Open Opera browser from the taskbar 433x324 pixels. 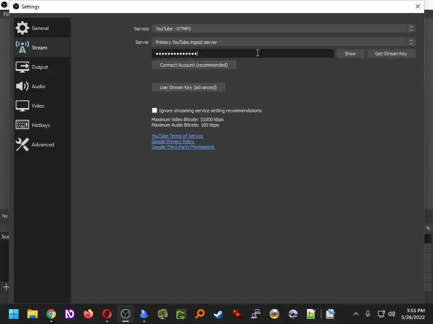point(107,314)
